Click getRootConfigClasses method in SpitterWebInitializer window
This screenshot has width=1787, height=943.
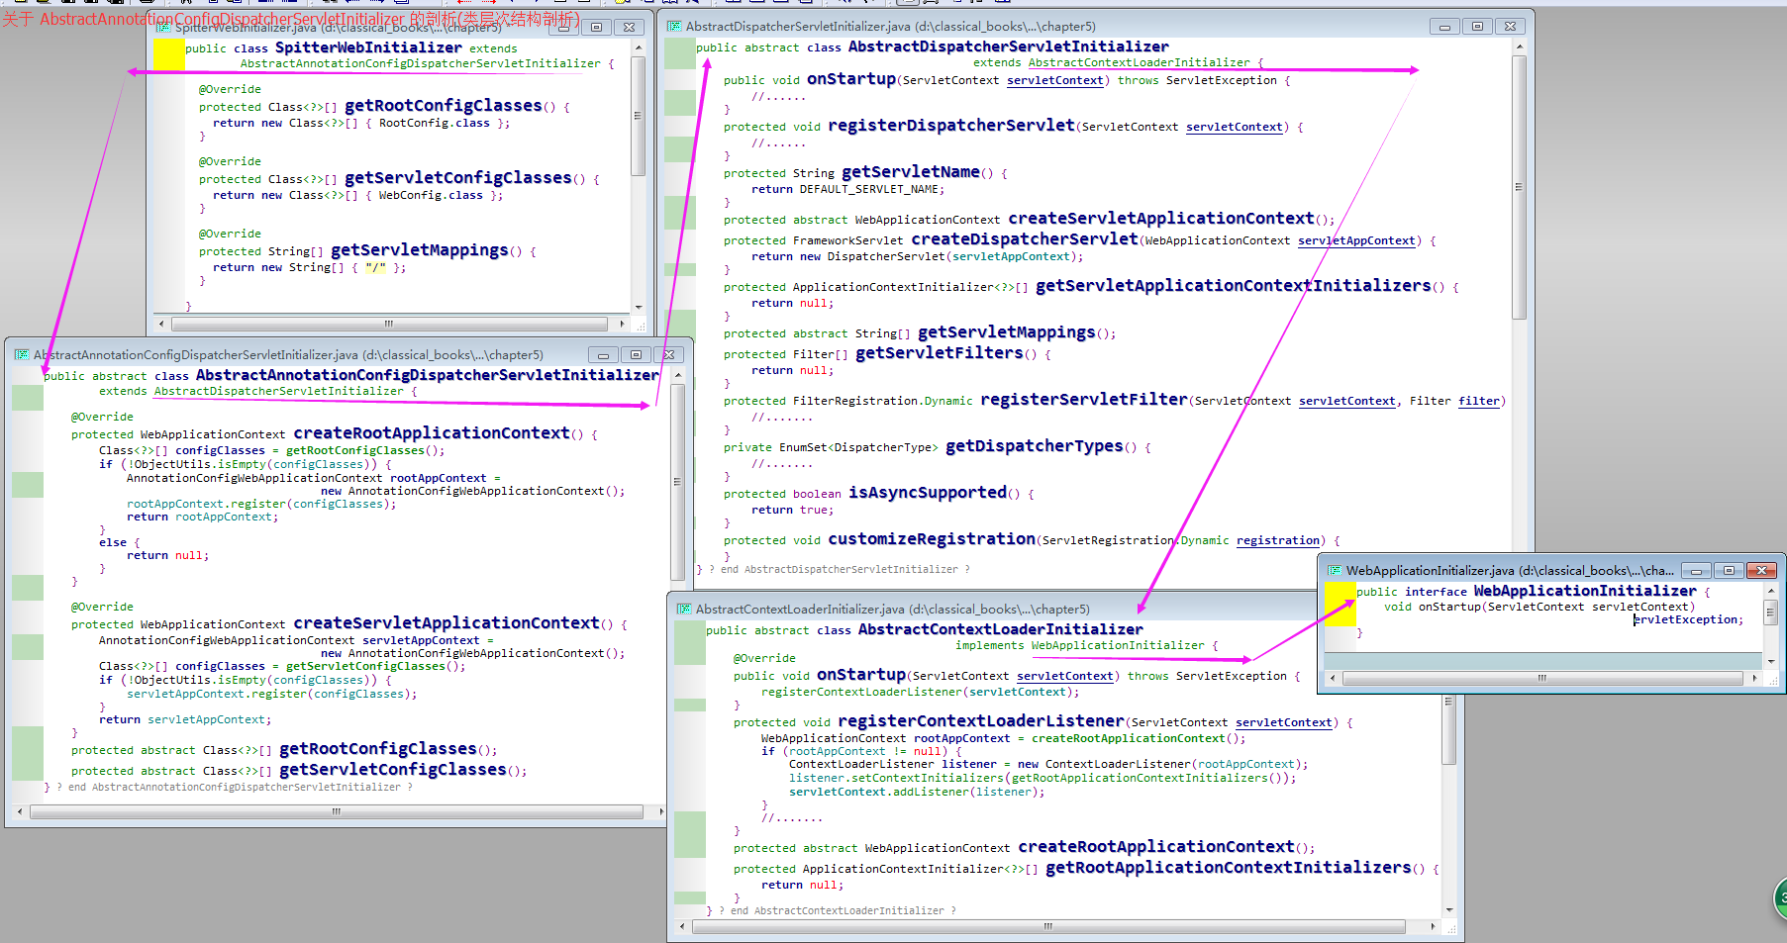(x=444, y=106)
